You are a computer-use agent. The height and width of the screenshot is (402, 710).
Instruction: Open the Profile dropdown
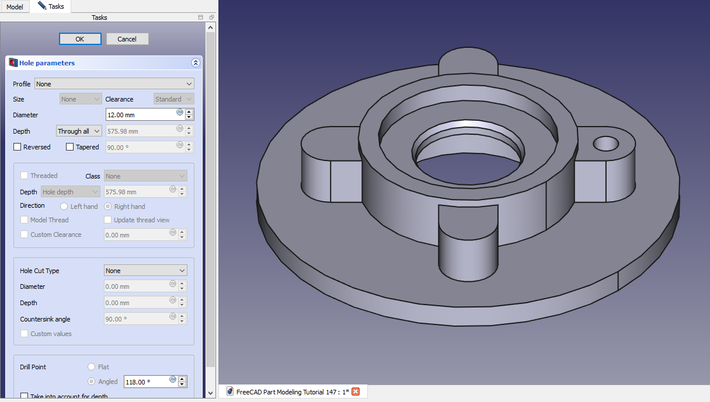pos(114,84)
